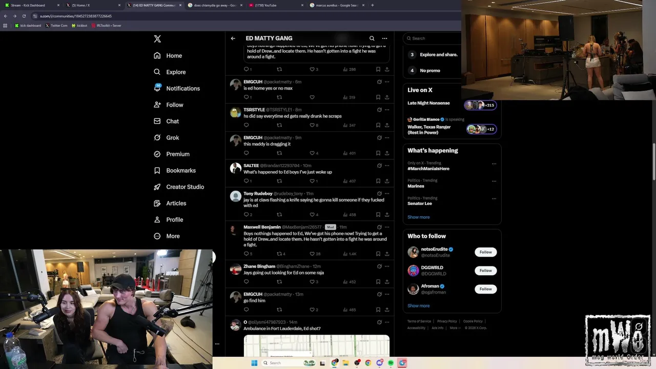Open Home in the X sidebar
Image resolution: width=656 pixels, height=369 pixels.
coord(168,55)
